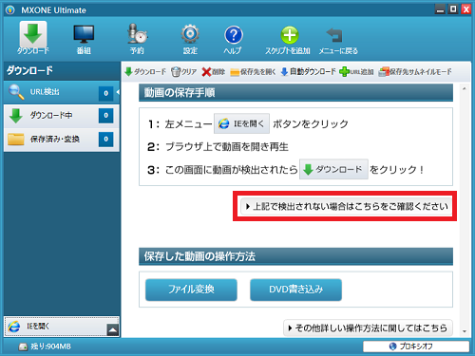Viewport: 475px width, 356px height.
Task: Click the 保存した動画の操作方法 header
Action: point(295,256)
